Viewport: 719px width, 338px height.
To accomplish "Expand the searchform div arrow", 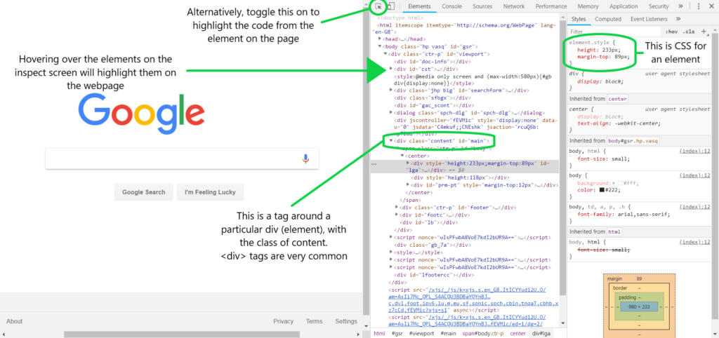I will pyautogui.click(x=390, y=90).
